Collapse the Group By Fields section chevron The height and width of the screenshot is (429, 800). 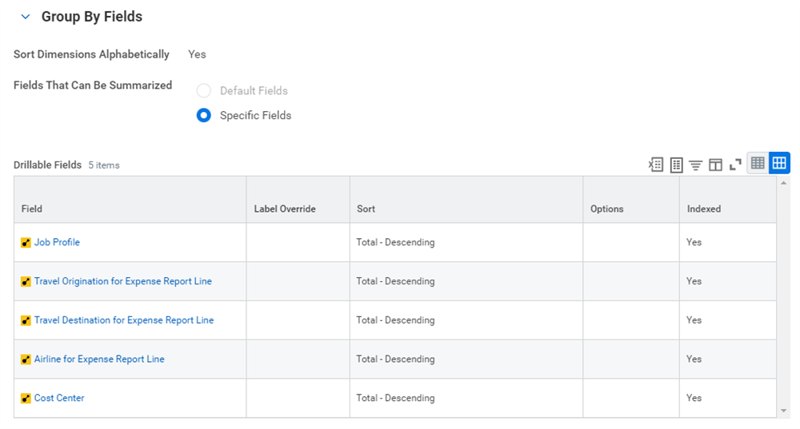pyautogui.click(x=25, y=17)
